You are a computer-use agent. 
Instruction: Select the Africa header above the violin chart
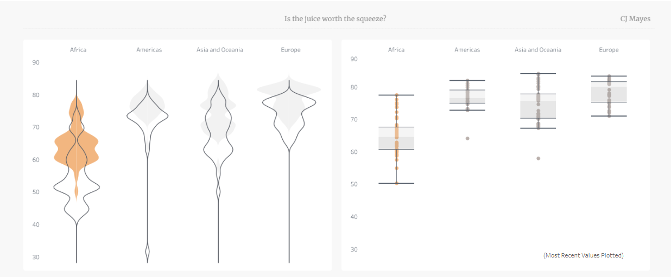pos(78,50)
